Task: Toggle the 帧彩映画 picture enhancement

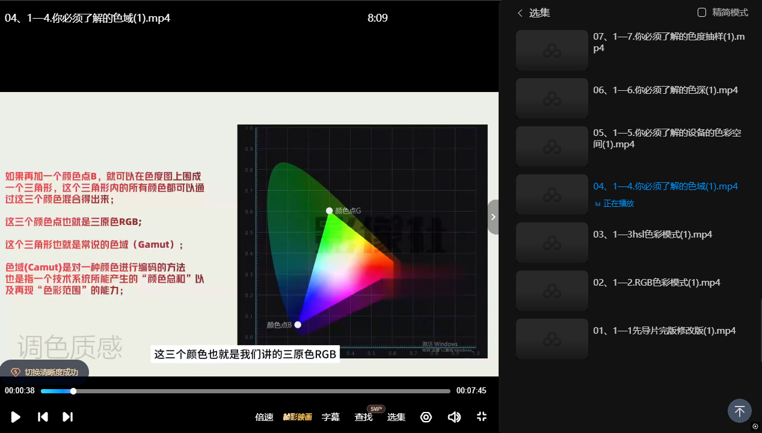Action: click(298, 417)
